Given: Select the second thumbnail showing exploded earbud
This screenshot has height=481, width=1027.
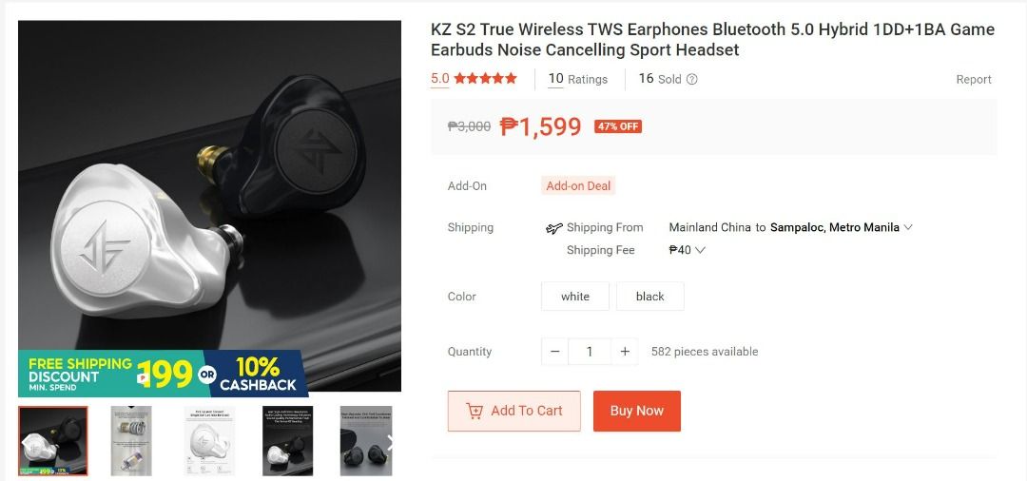Looking at the screenshot, I should coord(131,440).
